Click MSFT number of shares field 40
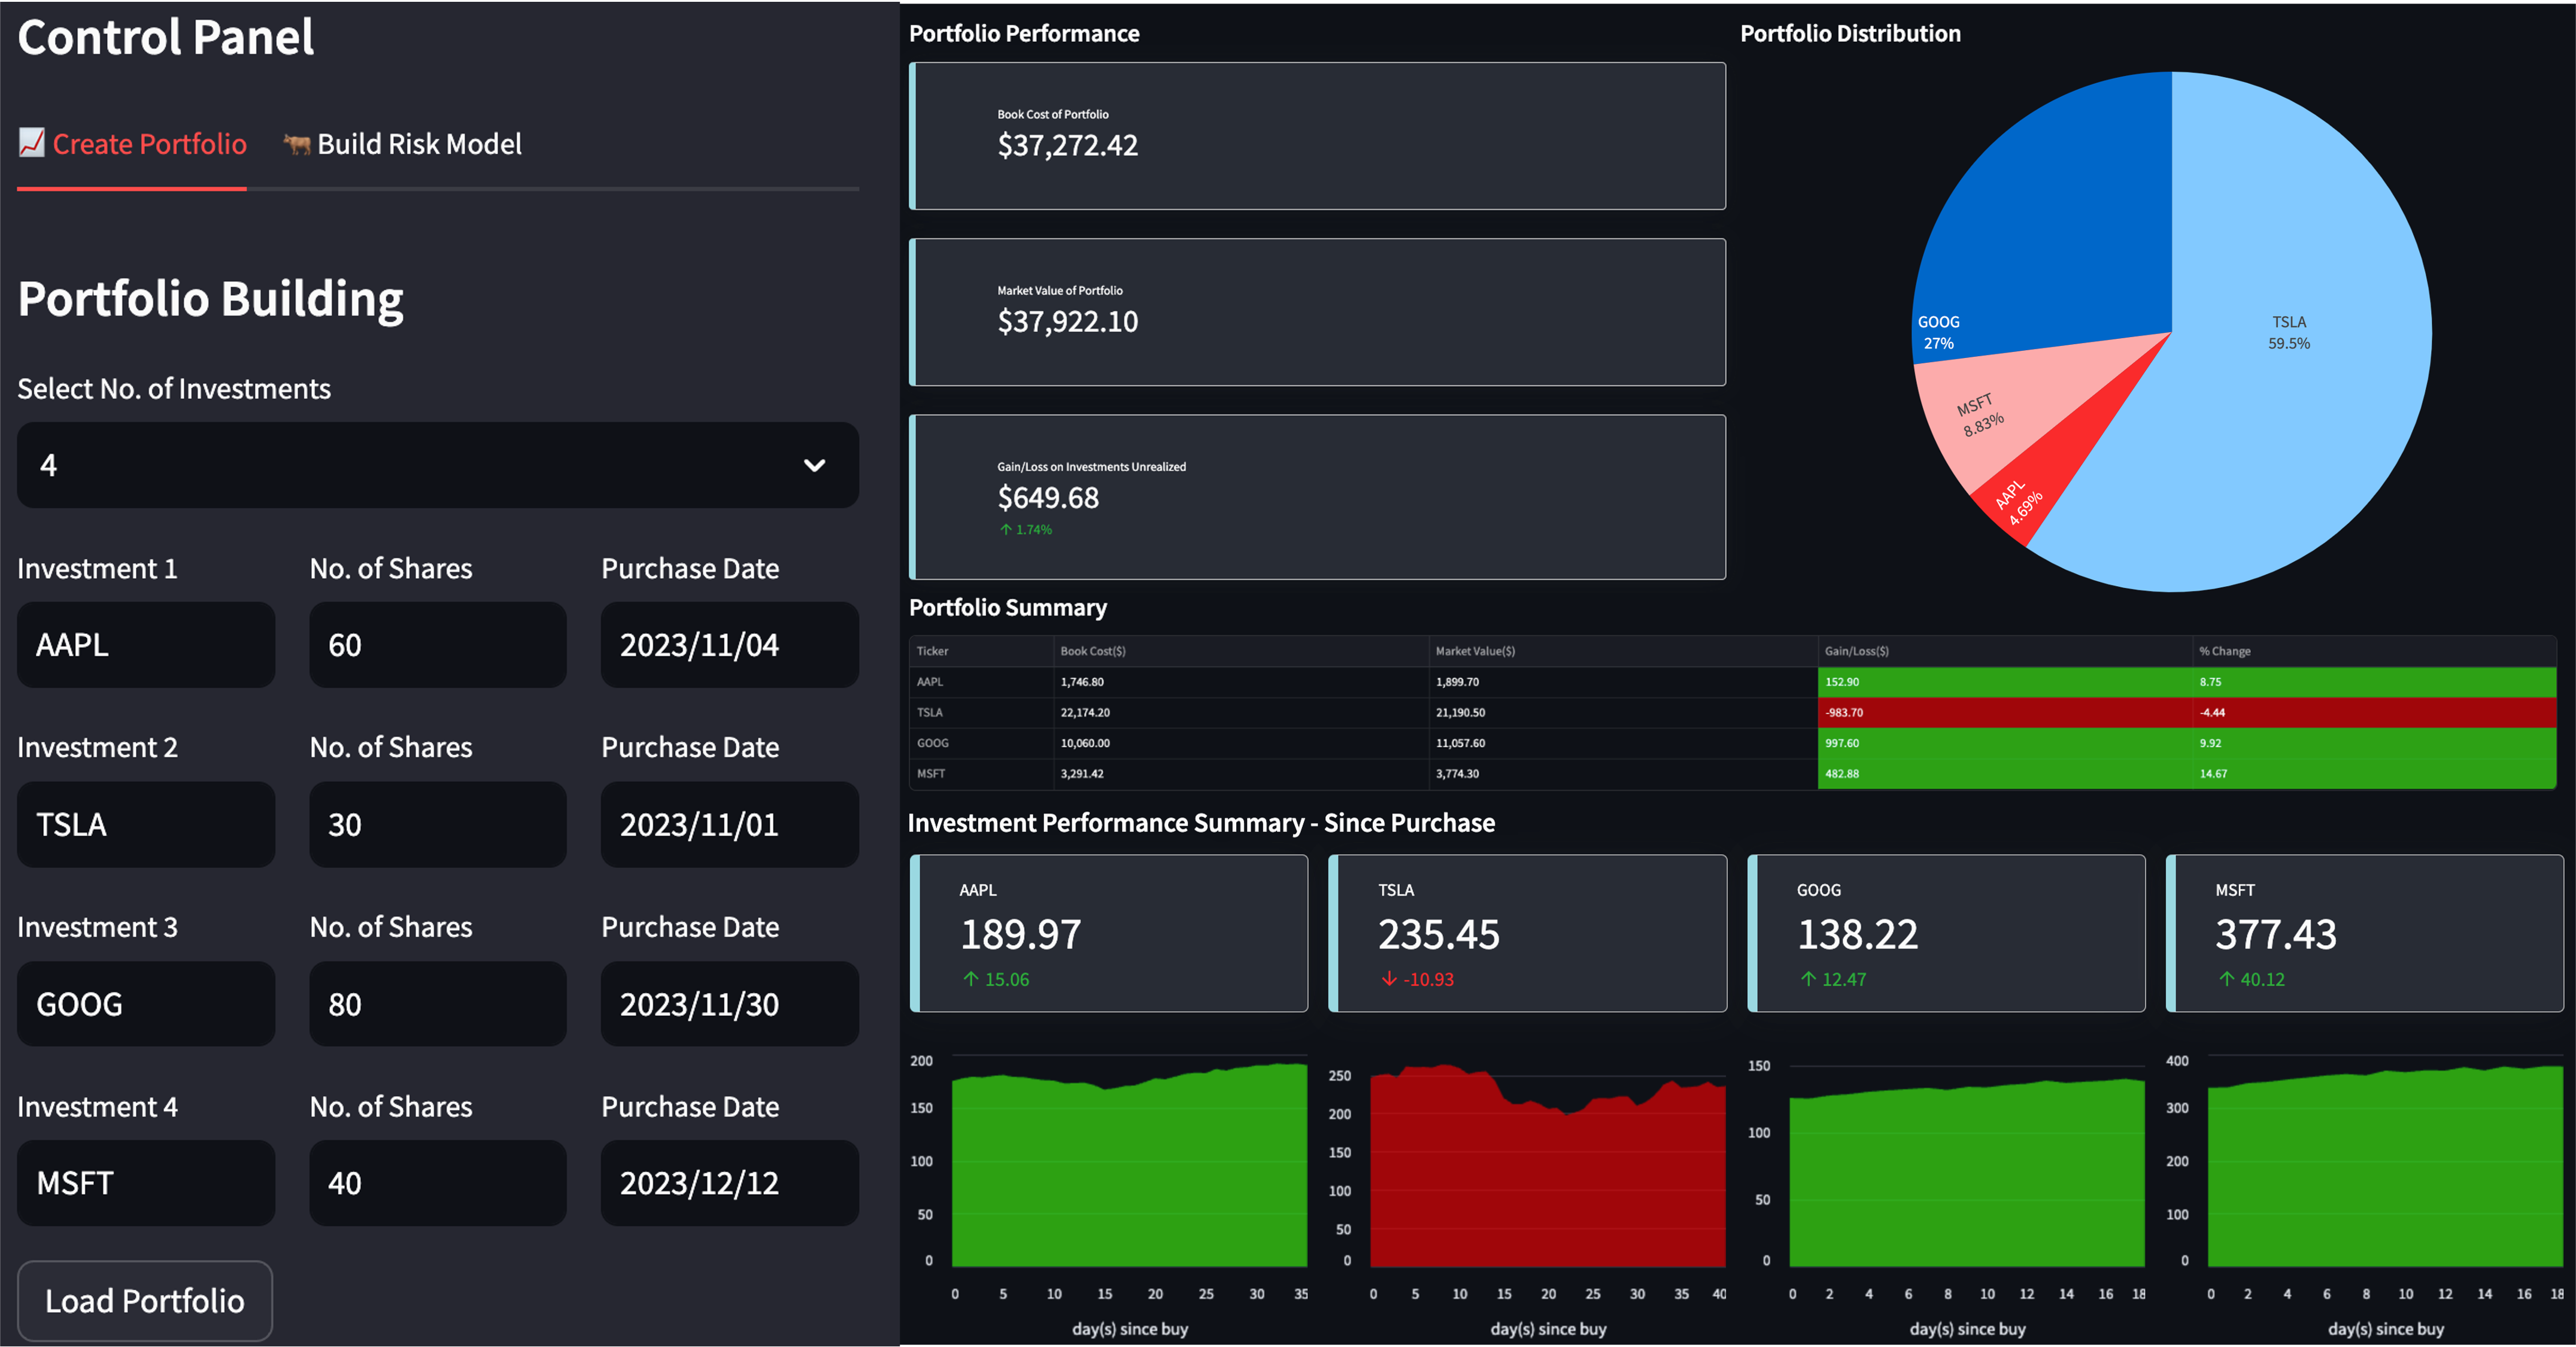 coord(438,1183)
